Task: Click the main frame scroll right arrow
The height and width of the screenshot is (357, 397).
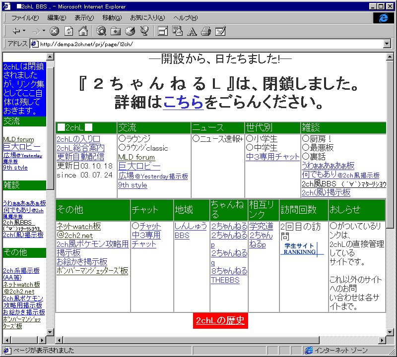Action: (x=382, y=340)
